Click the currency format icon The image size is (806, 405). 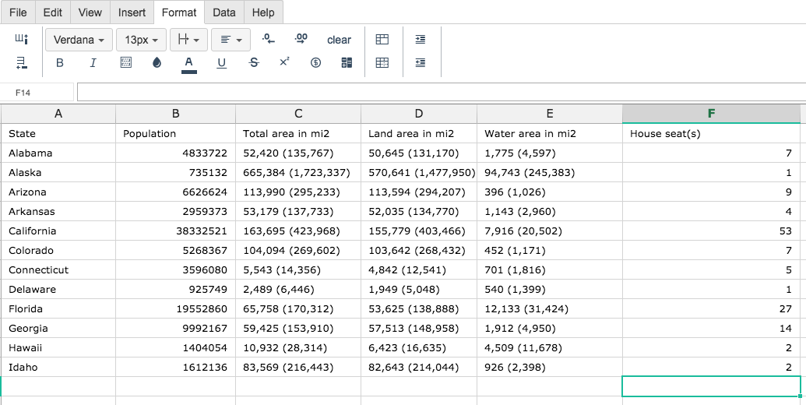(315, 63)
